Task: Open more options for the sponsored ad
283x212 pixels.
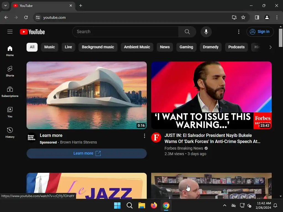Action: (x=144, y=136)
